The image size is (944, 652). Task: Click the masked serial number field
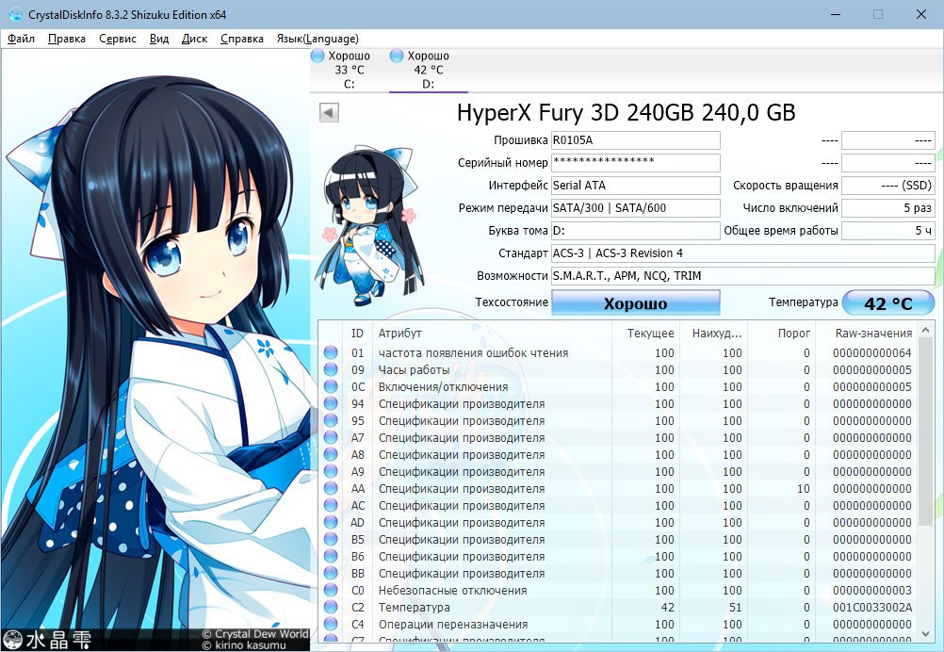point(635,163)
